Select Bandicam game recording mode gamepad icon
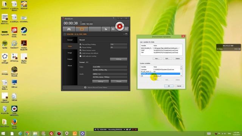242x136 pixels. 69,29
